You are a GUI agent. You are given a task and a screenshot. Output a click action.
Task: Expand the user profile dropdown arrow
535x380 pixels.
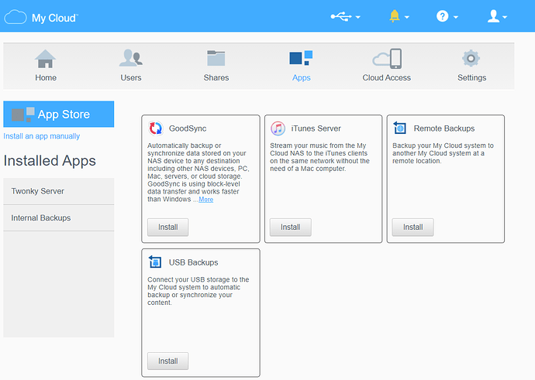pos(505,17)
